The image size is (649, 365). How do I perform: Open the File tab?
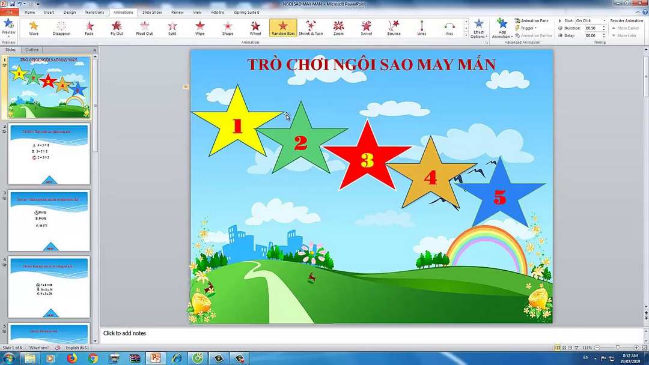10,12
